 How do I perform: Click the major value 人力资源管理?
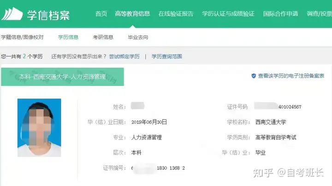pyautogui.click(x=147, y=137)
